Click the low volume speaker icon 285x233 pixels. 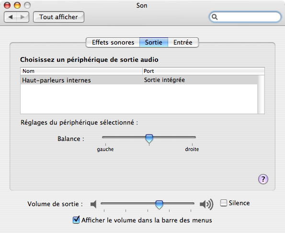93,204
